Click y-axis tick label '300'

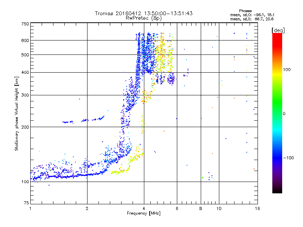[x=25, y=95]
